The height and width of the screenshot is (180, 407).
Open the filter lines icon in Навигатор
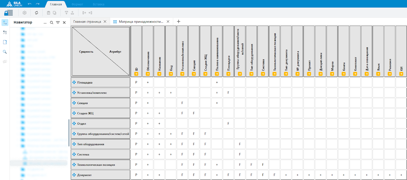[x=58, y=23]
